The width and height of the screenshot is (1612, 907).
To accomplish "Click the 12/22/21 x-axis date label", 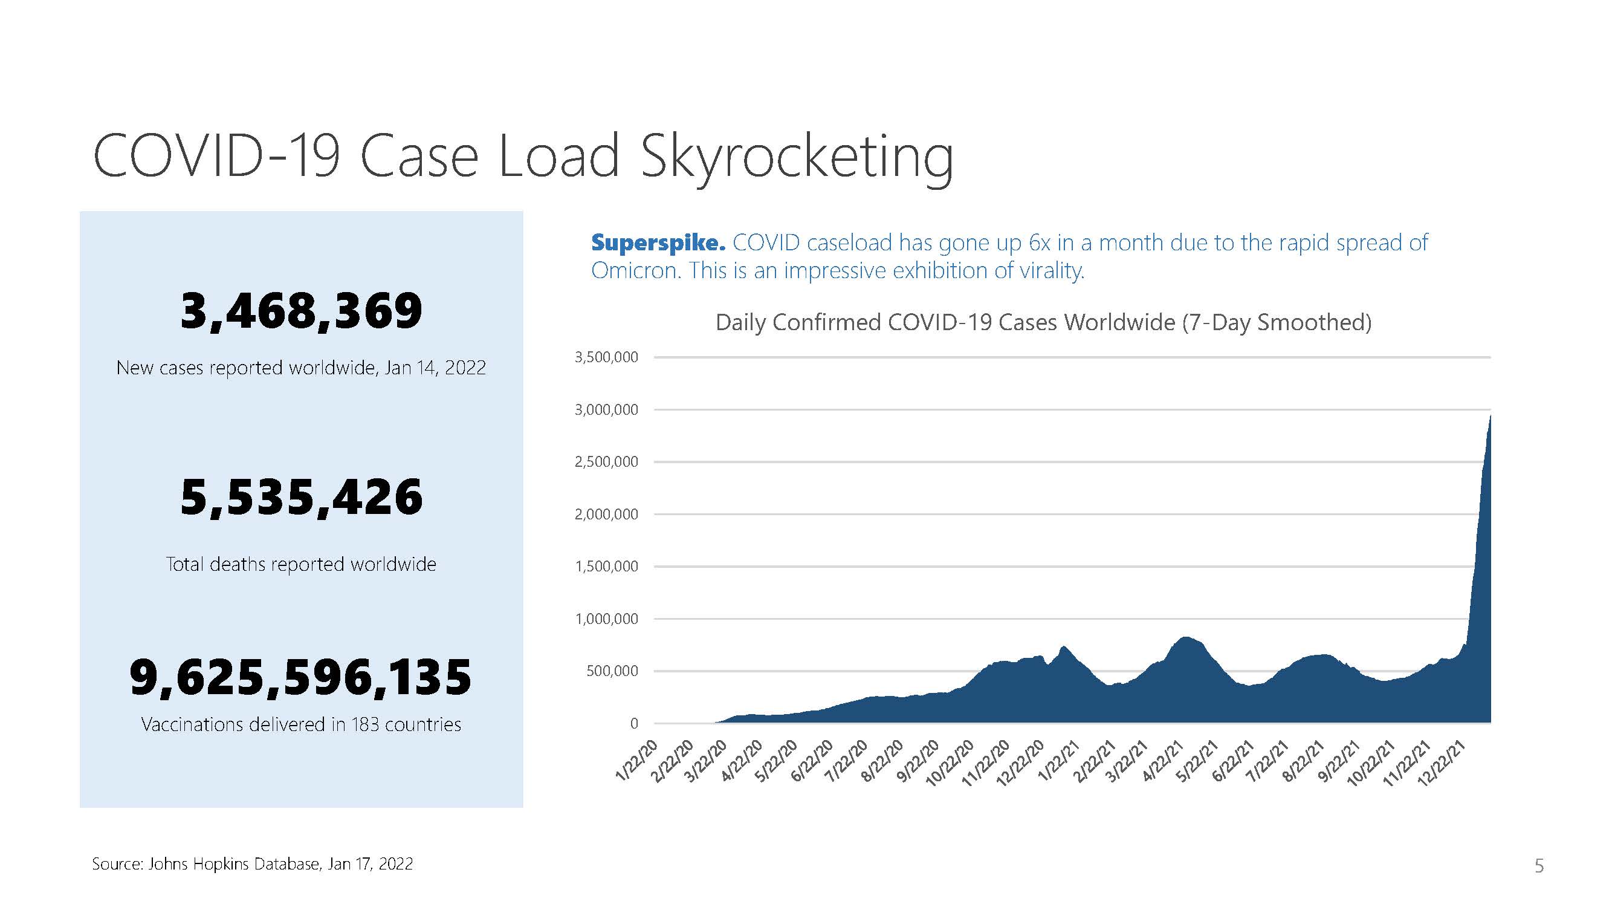I will coord(1441,763).
